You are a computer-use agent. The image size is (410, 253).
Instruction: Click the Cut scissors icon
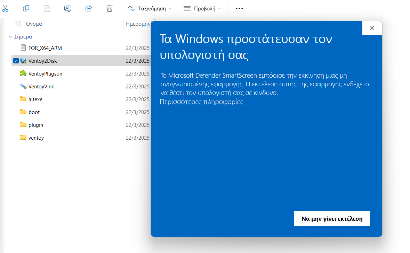pos(5,8)
